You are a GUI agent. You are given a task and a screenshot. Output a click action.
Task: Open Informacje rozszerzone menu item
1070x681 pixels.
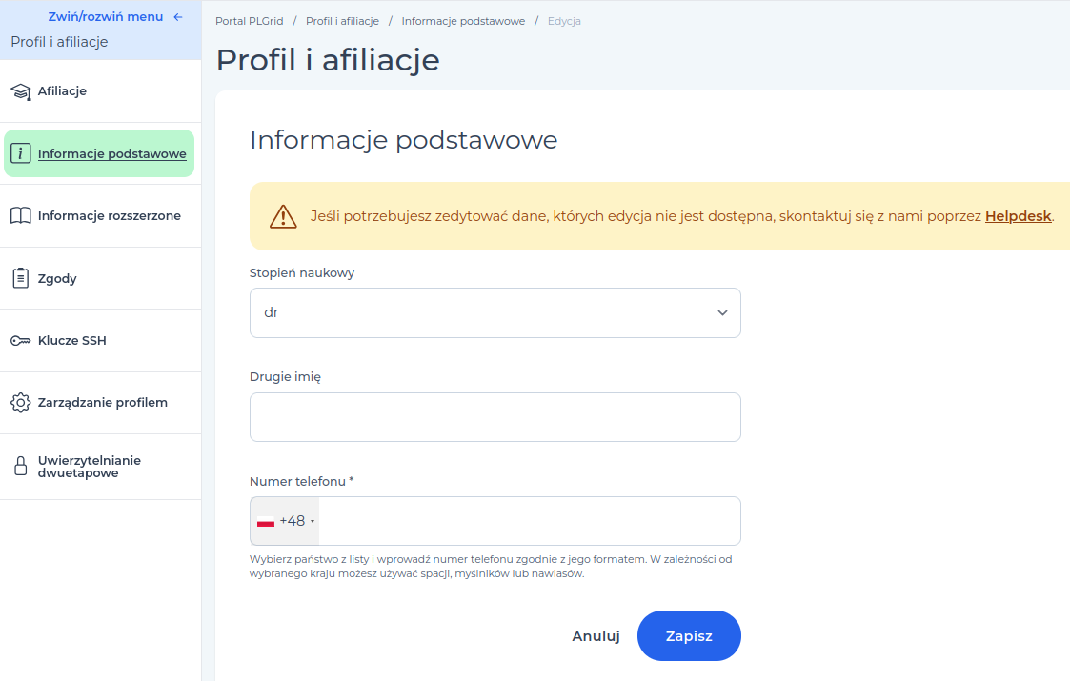(x=109, y=216)
